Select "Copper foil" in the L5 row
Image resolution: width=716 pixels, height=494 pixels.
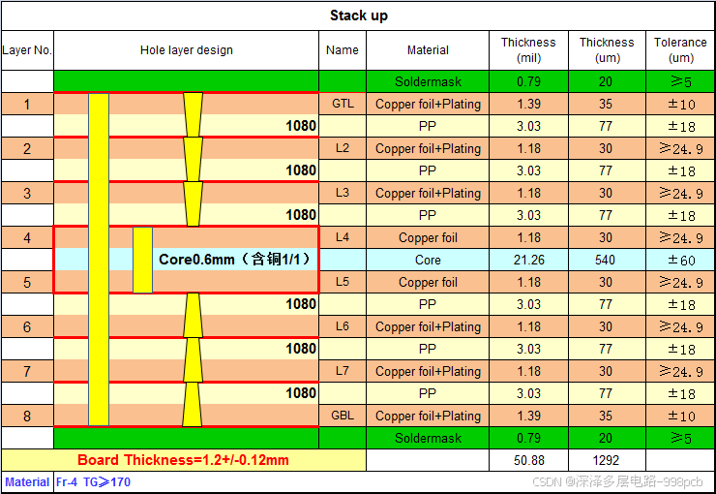pos(428,283)
